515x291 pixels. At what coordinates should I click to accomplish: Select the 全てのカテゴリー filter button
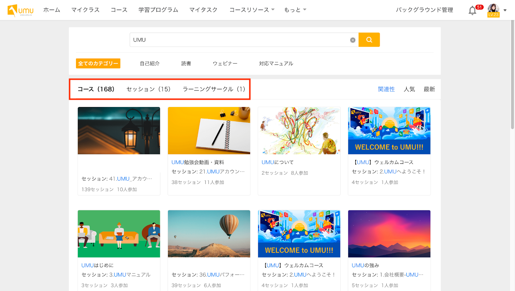click(98, 63)
